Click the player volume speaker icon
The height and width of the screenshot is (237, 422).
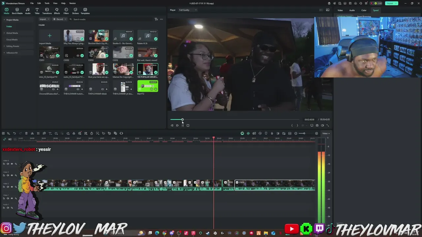click(322, 125)
